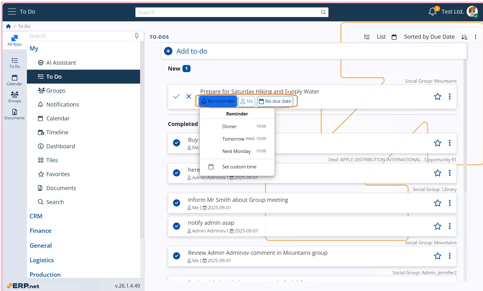
Task: Expand the General navigation section
Action: coord(41,245)
